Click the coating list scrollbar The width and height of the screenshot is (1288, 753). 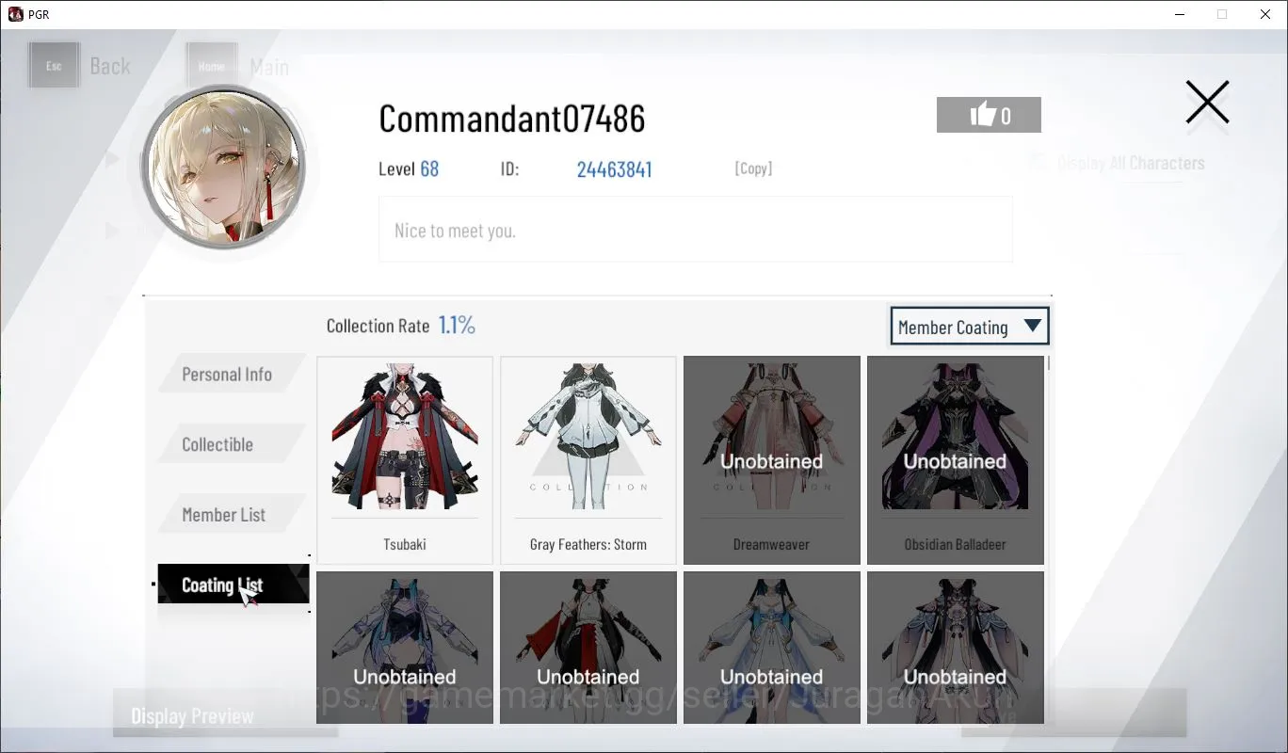coord(1049,363)
